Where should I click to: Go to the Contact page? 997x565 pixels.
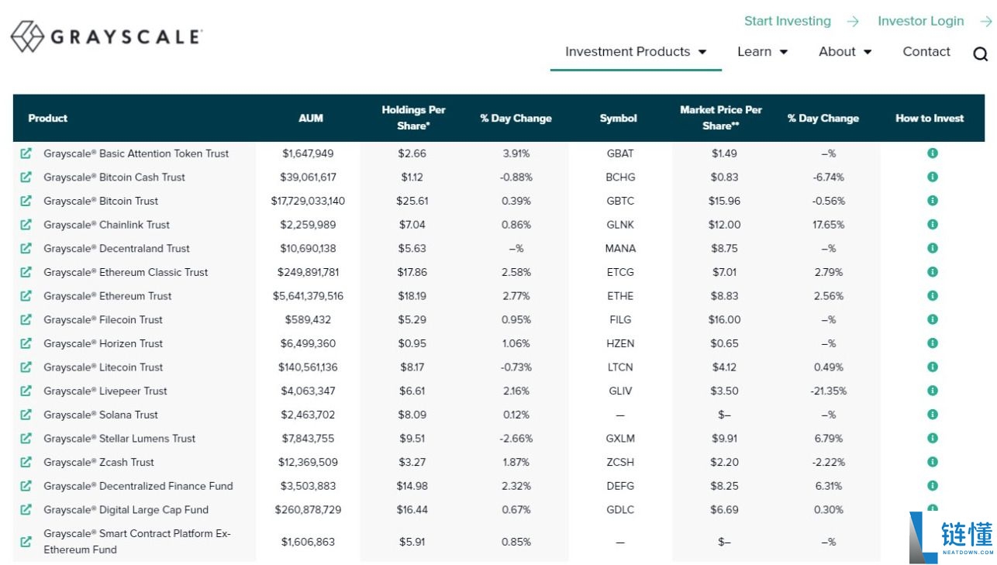coord(926,52)
